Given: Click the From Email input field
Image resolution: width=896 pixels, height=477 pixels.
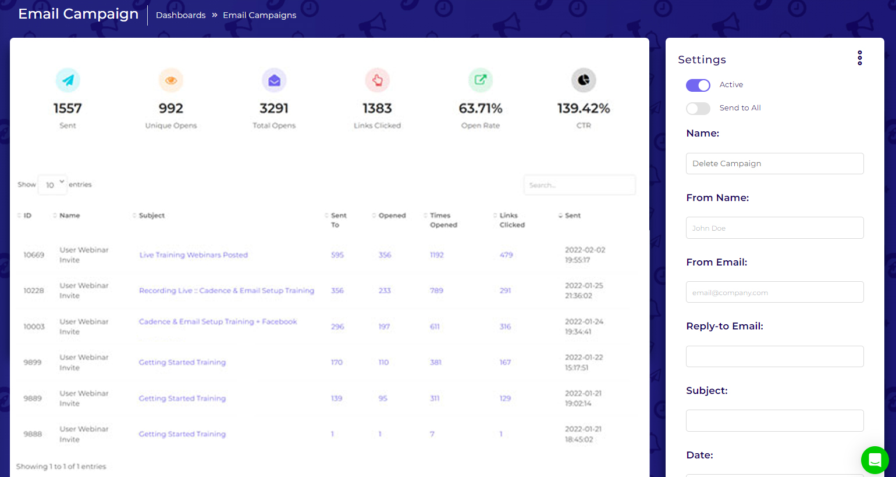Looking at the screenshot, I should click(774, 292).
